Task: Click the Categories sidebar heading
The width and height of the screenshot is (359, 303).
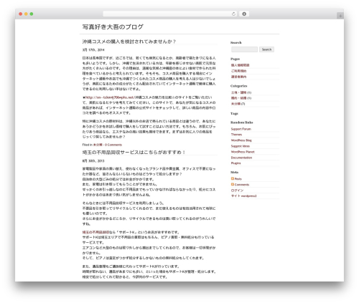Action: (239, 86)
